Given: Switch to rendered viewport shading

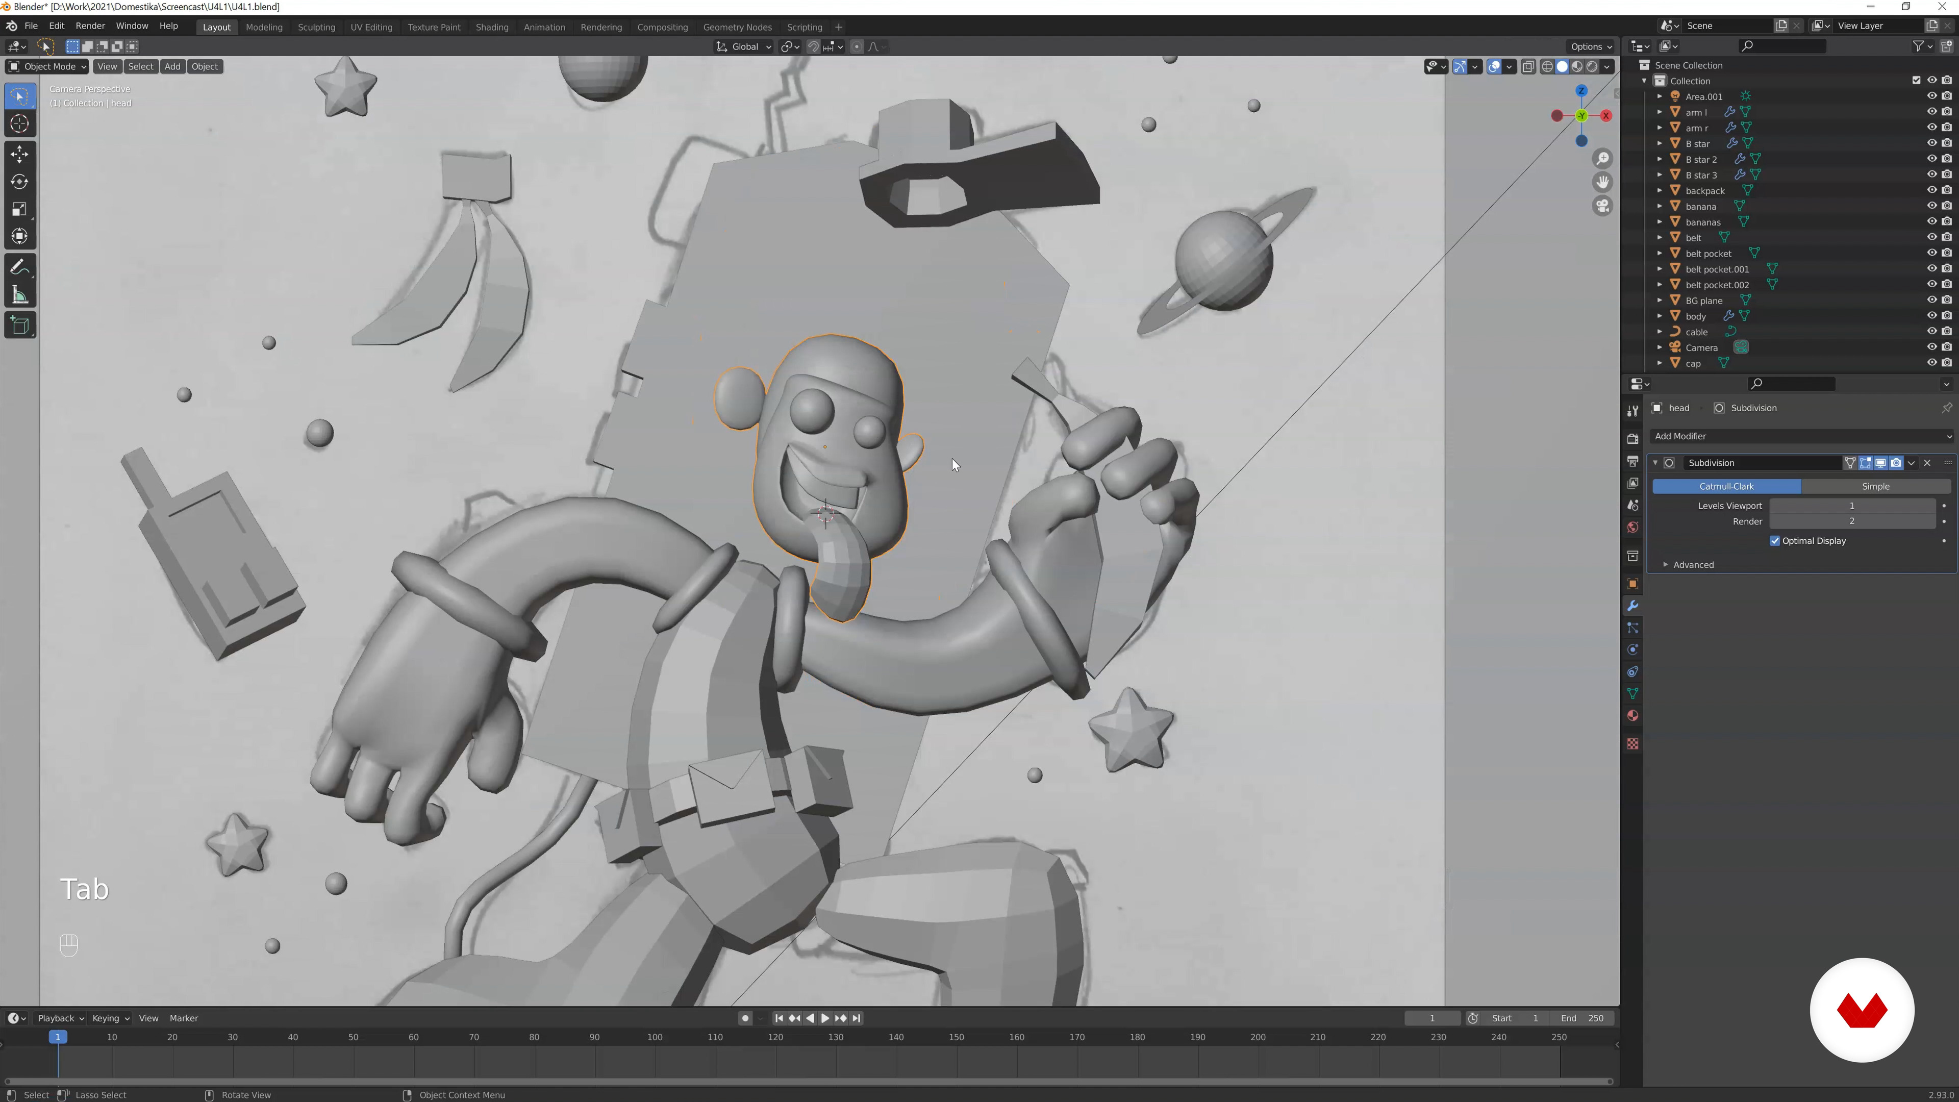Looking at the screenshot, I should pyautogui.click(x=1592, y=67).
